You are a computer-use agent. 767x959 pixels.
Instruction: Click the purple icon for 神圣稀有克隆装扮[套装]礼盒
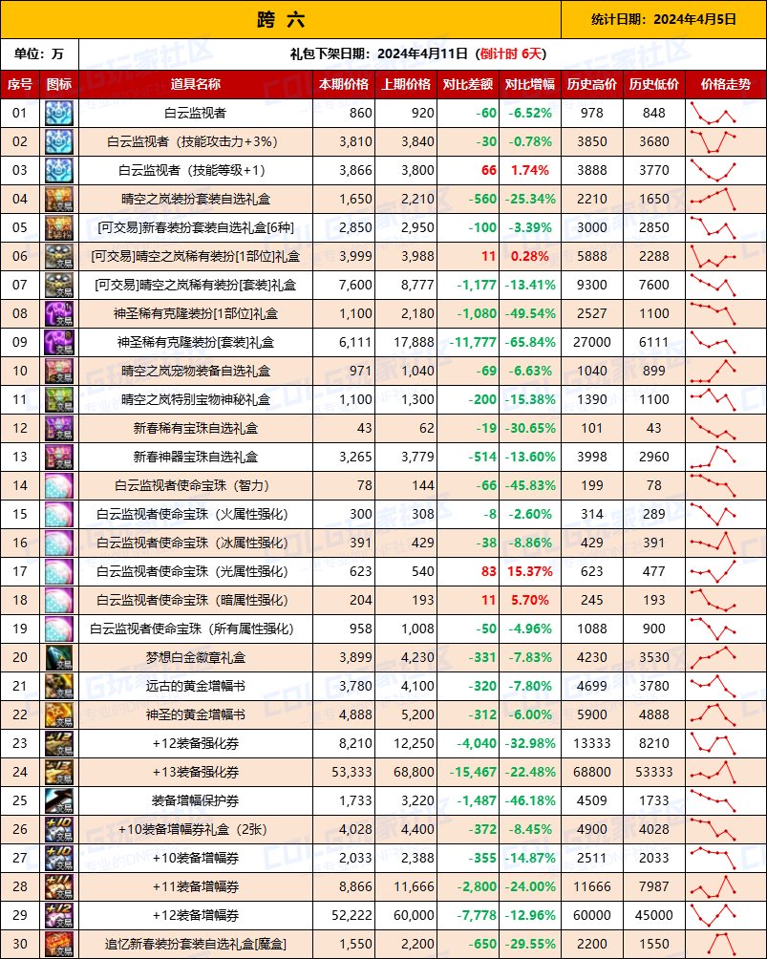pos(59,343)
